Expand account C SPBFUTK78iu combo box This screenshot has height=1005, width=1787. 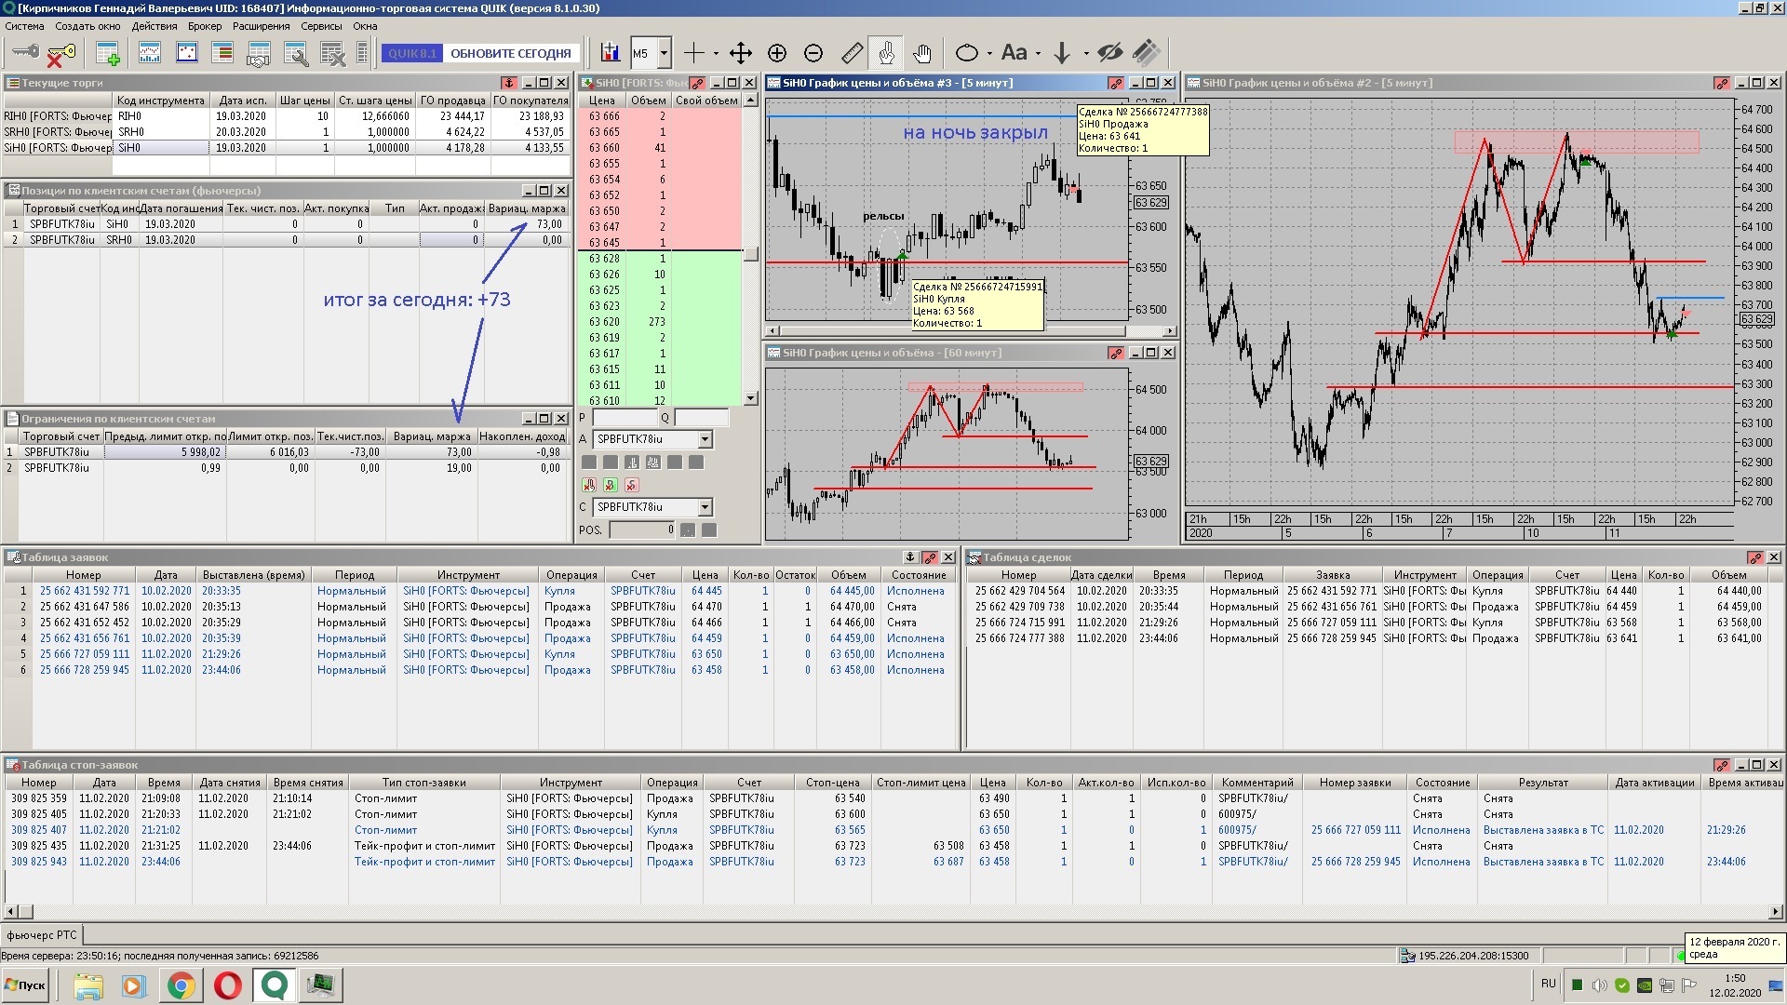click(x=705, y=507)
